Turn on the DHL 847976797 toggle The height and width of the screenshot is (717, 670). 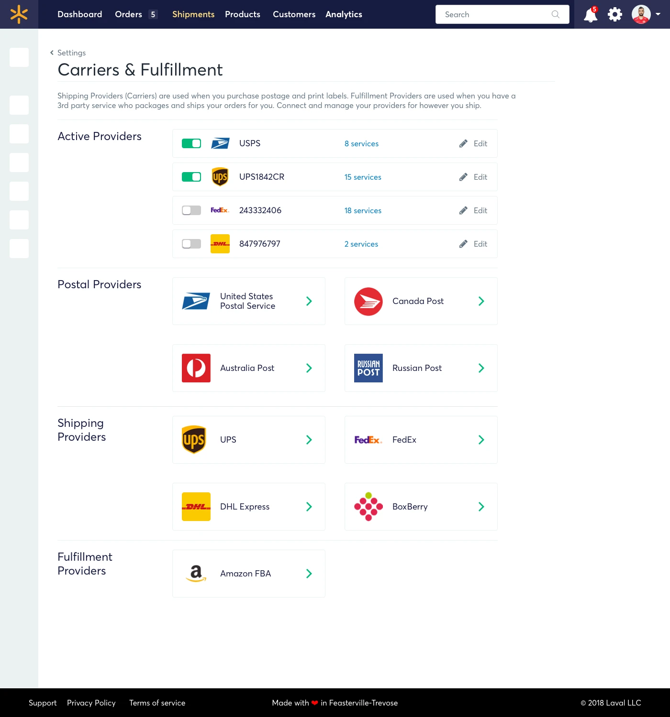(x=191, y=244)
